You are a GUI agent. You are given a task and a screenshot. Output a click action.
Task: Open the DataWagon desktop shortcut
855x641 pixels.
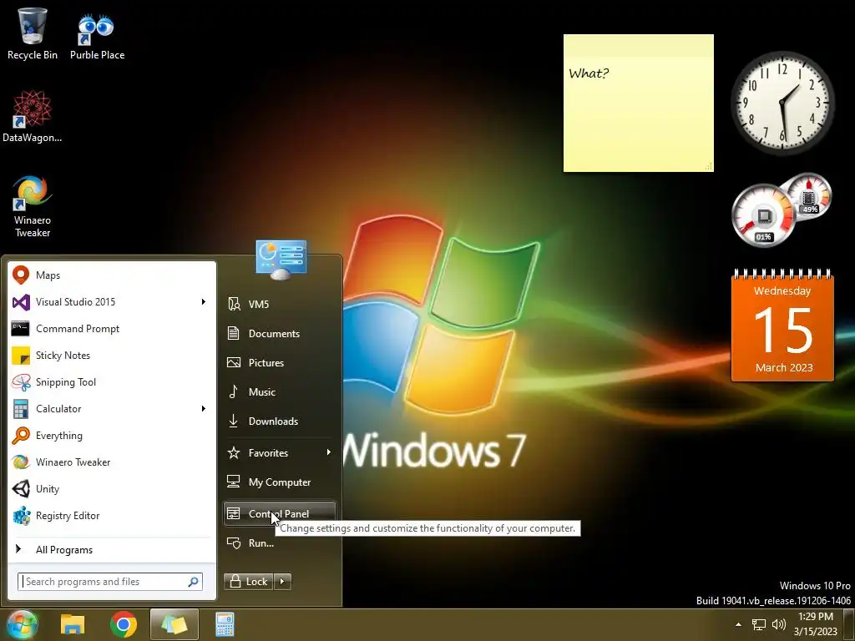(33, 116)
